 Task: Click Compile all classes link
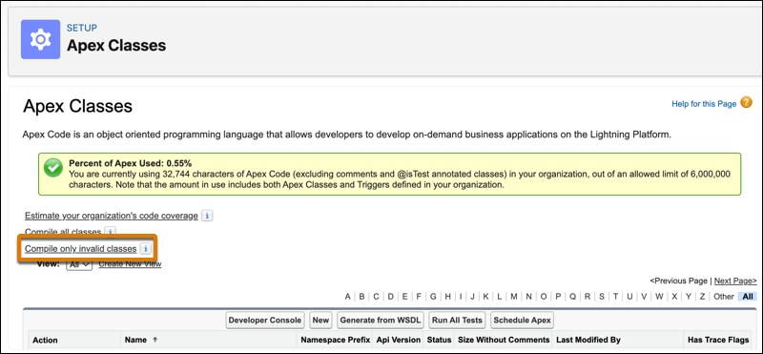63,232
